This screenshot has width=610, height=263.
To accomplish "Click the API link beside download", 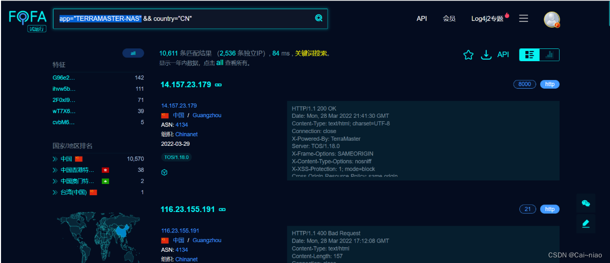I will (503, 55).
